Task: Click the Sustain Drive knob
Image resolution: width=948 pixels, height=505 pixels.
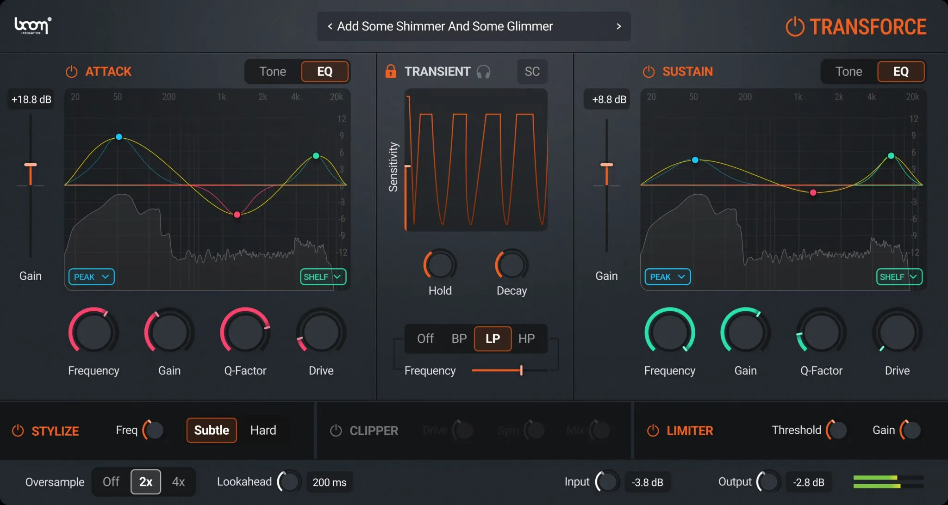Action: 897,332
